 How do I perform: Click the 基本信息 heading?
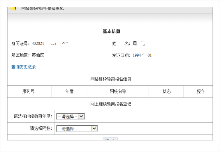pos(111,31)
